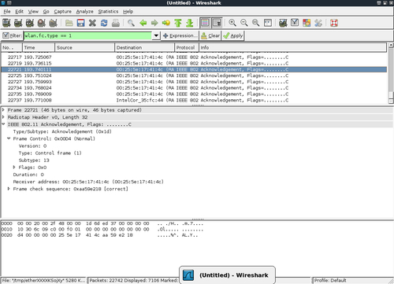The image size is (394, 284).
Task: Go back in packet history
Action: pos(143,23)
